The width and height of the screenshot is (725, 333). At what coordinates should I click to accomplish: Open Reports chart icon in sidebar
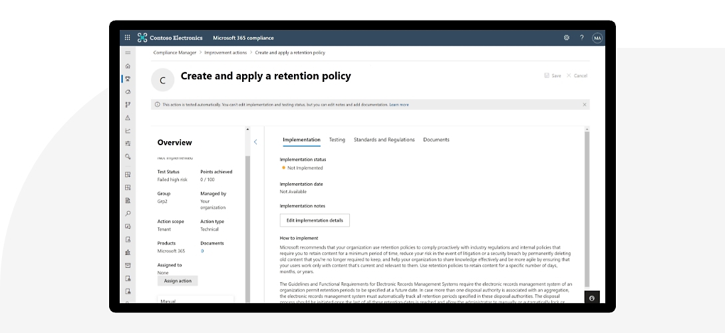pyautogui.click(x=128, y=131)
